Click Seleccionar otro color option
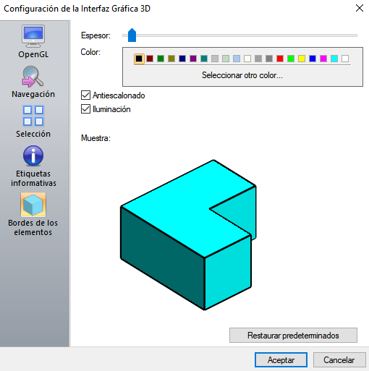This screenshot has width=369, height=371. pyautogui.click(x=242, y=75)
